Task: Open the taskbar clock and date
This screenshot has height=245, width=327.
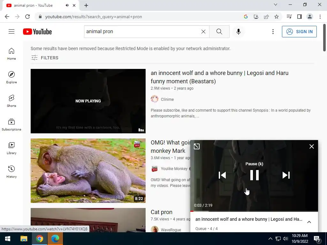Action: tap(300, 239)
